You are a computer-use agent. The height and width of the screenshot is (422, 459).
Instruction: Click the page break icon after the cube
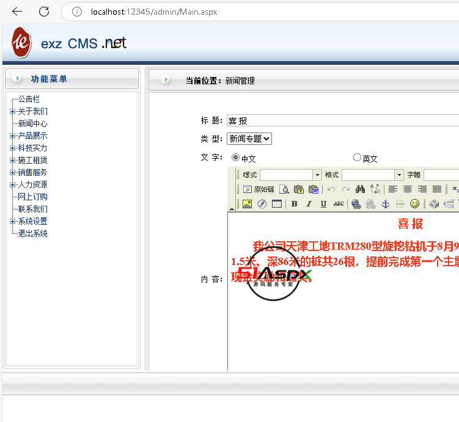pyautogui.click(x=449, y=204)
